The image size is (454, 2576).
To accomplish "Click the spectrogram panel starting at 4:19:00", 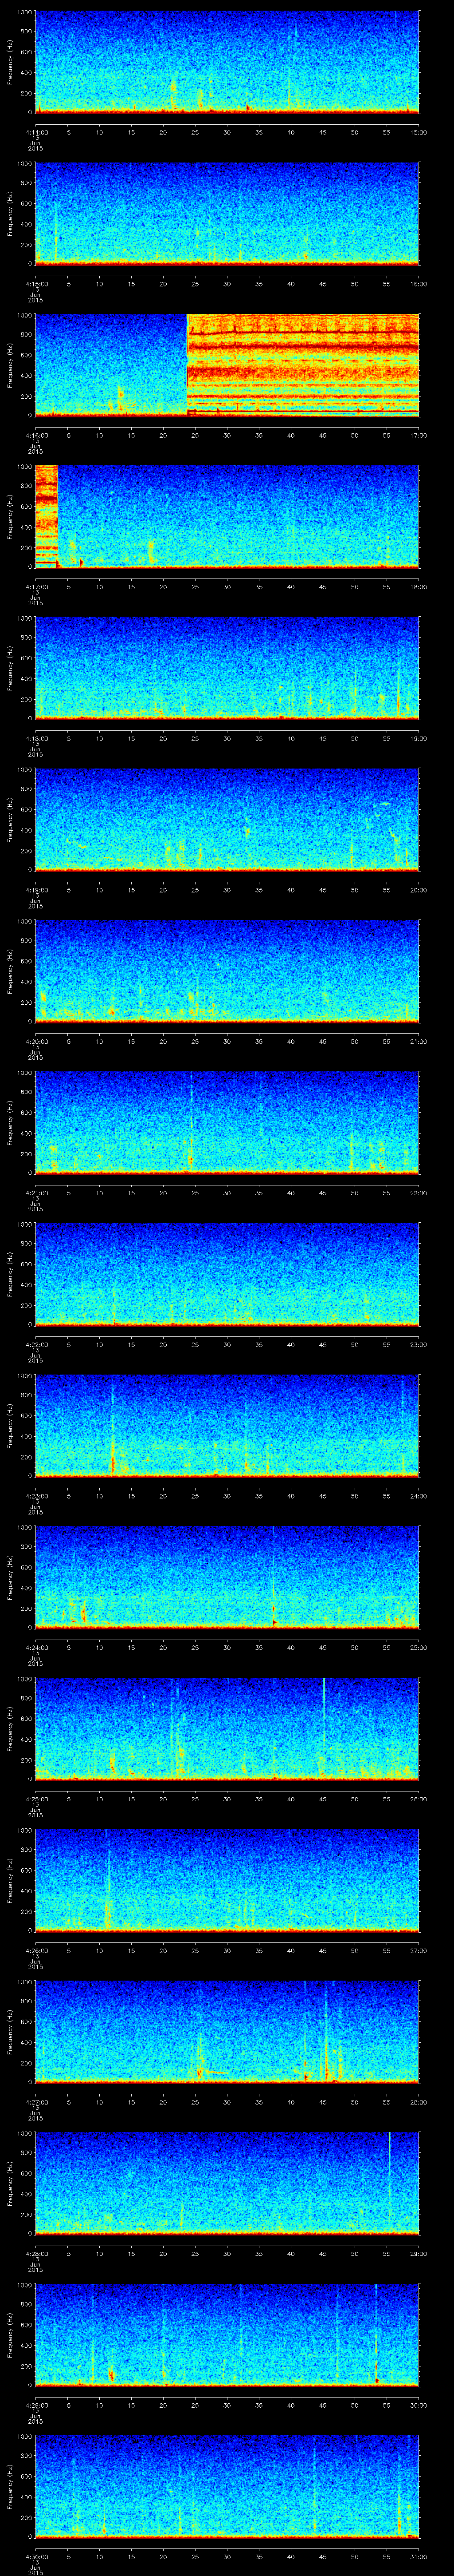I will [227, 819].
